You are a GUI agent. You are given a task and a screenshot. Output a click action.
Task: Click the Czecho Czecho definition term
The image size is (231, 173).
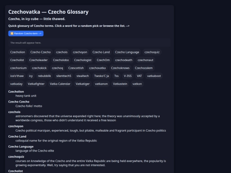coord(19,102)
